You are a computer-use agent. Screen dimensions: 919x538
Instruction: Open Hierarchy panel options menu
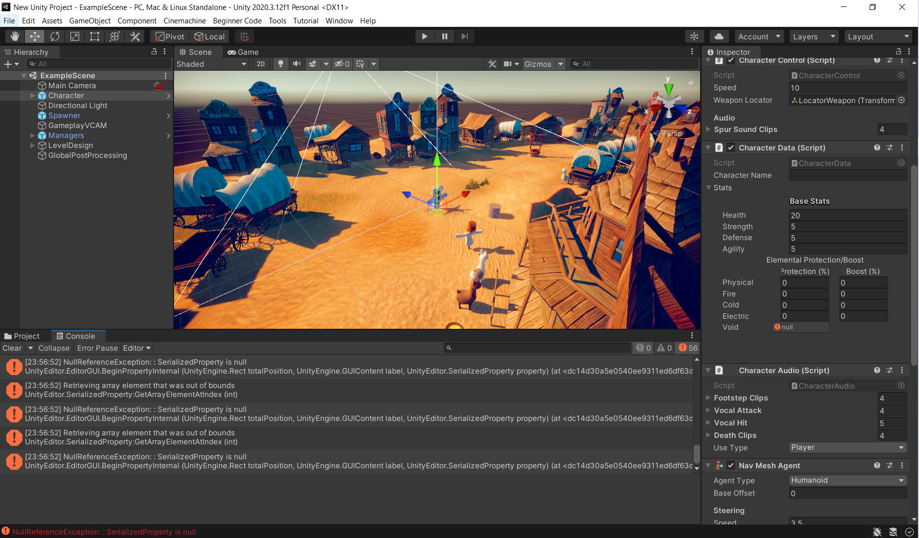tap(165, 51)
